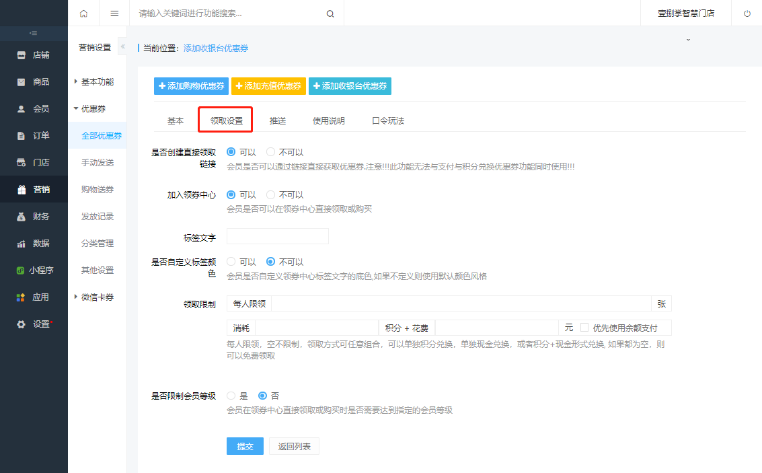Expand 基本功能 submenu group
The width and height of the screenshot is (762, 473).
[98, 81]
